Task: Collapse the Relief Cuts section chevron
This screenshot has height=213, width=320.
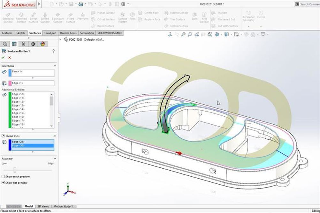Action: (55, 136)
